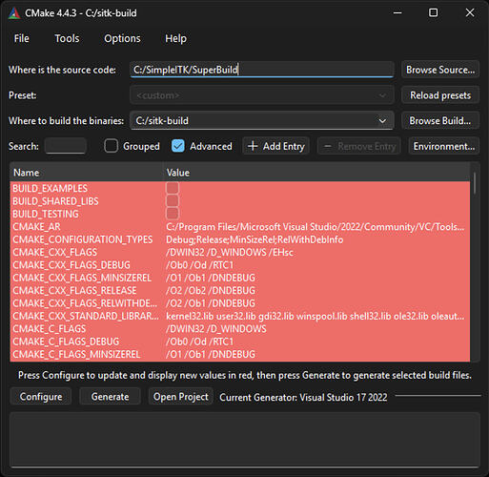Click the Debug;Release;MinSizeRel;RelWithDebInfo value
This screenshot has width=489, height=477.
point(255,239)
